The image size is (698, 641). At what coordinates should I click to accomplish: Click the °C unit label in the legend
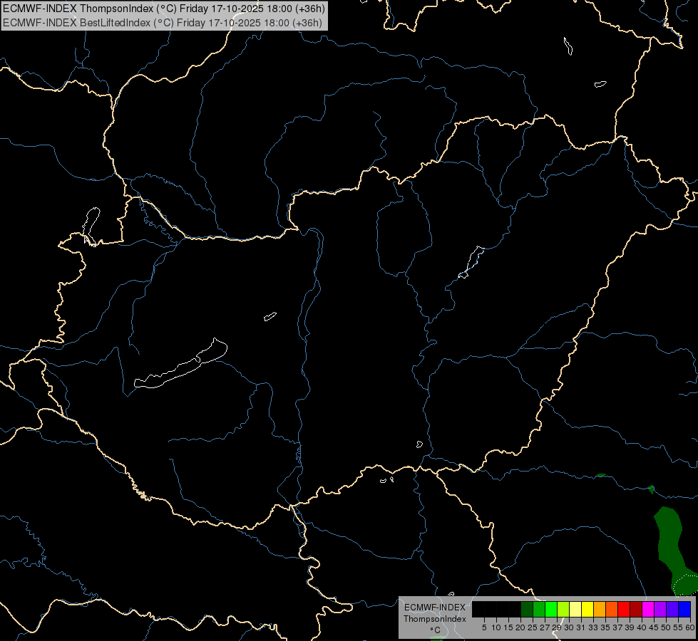click(436, 630)
